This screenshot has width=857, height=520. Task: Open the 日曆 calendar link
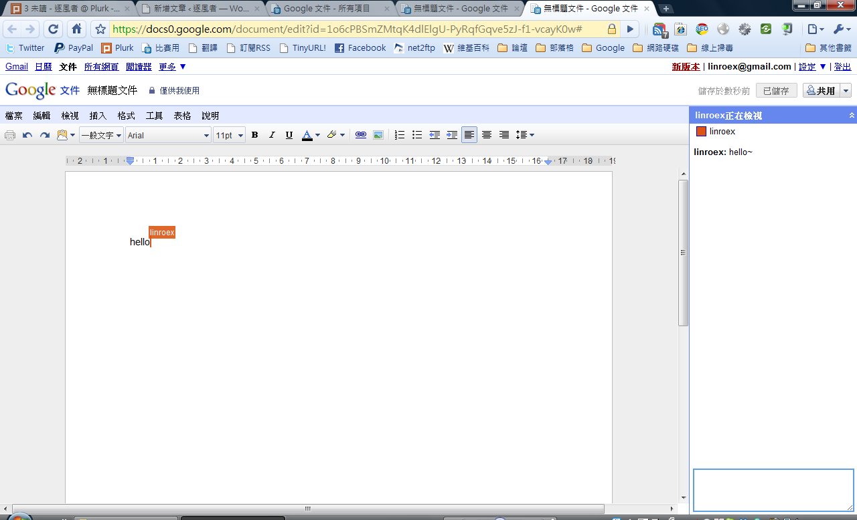pyautogui.click(x=44, y=67)
